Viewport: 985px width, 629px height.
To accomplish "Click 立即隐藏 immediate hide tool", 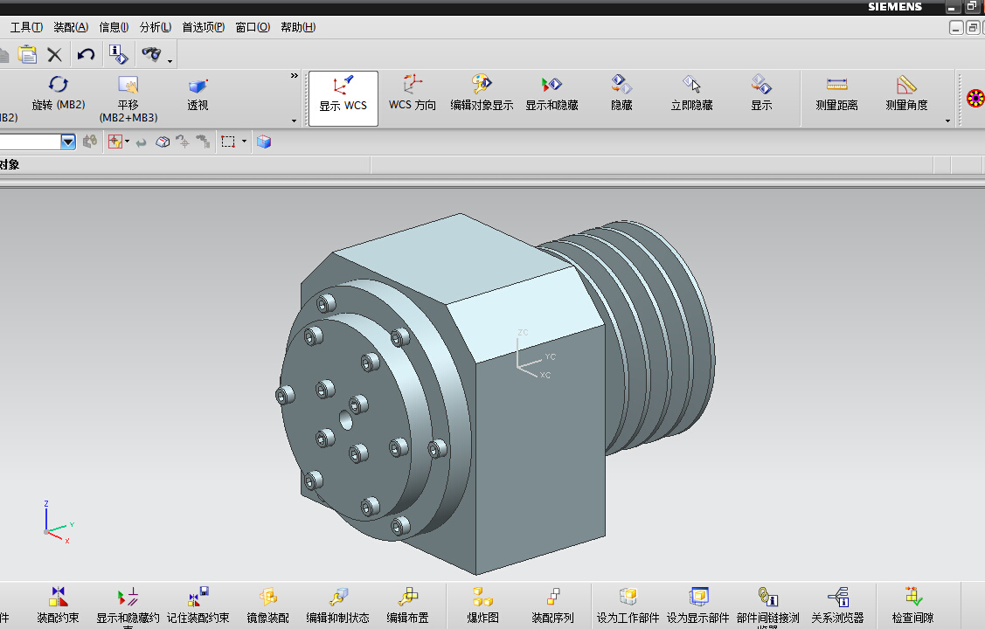I will 691,93.
